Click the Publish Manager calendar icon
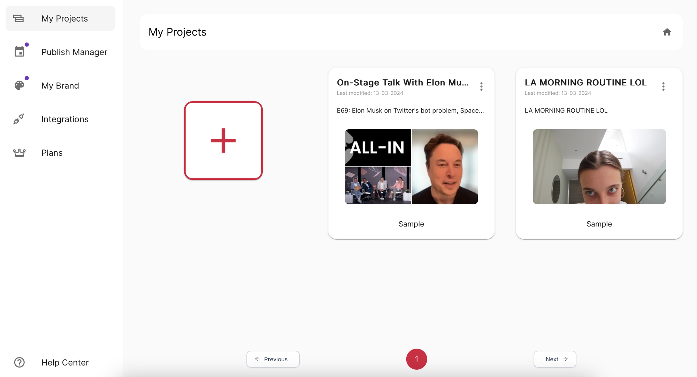 pyautogui.click(x=20, y=52)
